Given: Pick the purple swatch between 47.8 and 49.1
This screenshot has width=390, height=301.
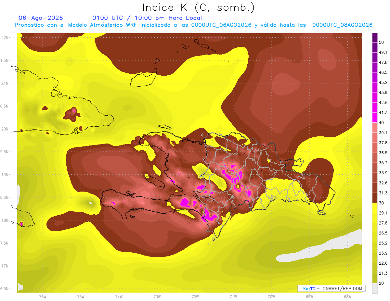Looking at the screenshot, I should pos(375,57).
